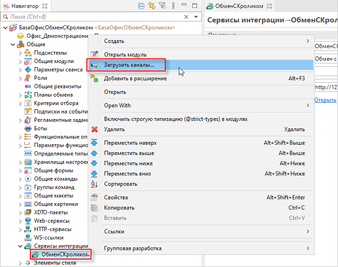Viewport: 338px width, 267px height.
Task: Choose "Копировать" from the context menu
Action: 119,208
